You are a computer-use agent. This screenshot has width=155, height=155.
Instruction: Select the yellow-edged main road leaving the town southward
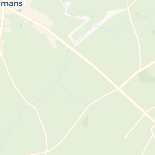[x=2, y=30]
